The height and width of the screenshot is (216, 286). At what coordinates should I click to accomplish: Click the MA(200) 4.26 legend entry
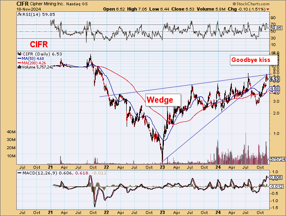[x=31, y=63]
